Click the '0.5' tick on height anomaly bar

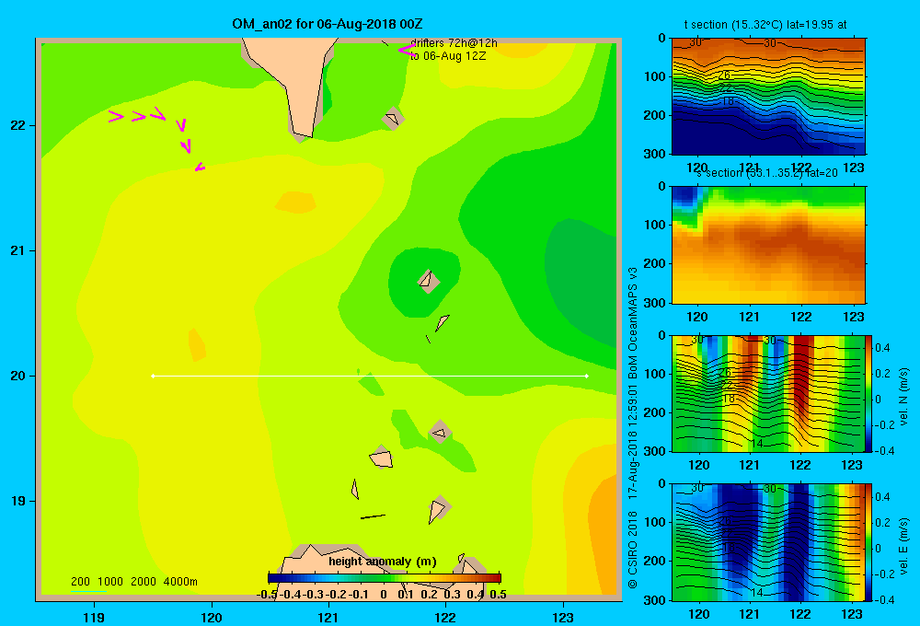498,595
